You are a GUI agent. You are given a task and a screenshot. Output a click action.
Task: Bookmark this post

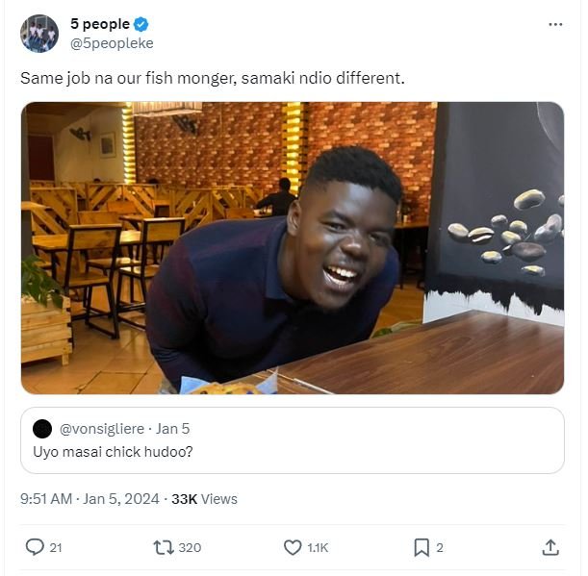pyautogui.click(x=421, y=547)
